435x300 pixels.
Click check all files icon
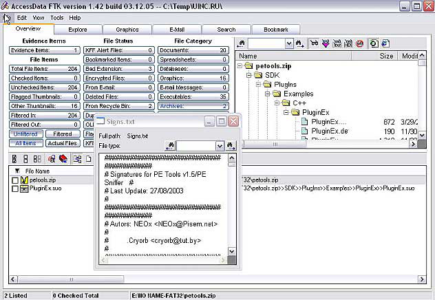[14, 159]
